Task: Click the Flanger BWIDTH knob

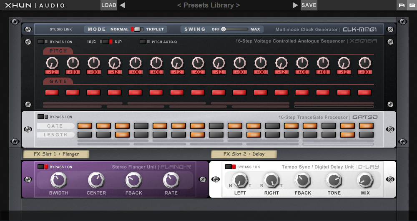Action: pos(58,180)
